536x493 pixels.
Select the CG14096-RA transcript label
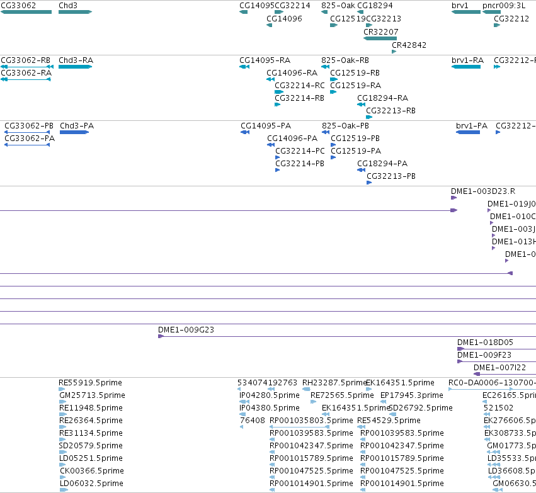coord(292,73)
